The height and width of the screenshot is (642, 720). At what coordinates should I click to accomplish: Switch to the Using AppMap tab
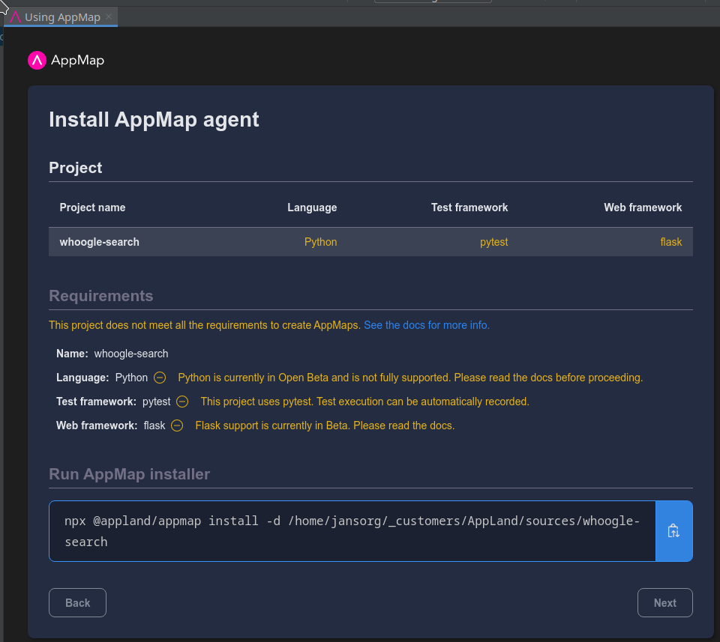(60, 16)
